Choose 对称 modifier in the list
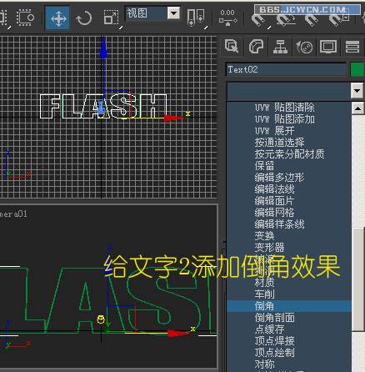The image size is (365, 372). pyautogui.click(x=264, y=364)
